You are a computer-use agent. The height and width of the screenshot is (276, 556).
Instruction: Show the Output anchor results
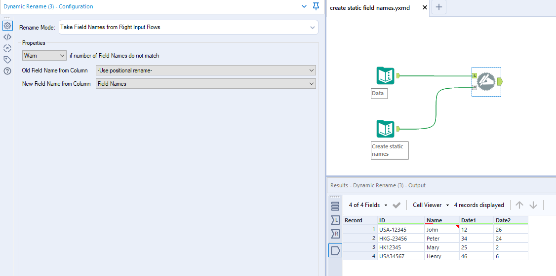pos(335,250)
